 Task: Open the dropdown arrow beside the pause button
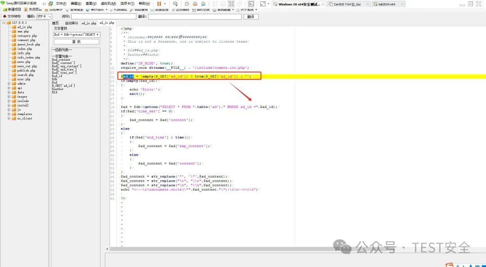[165, 4]
